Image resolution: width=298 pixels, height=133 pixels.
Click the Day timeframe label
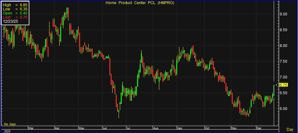pyautogui.click(x=290, y=130)
